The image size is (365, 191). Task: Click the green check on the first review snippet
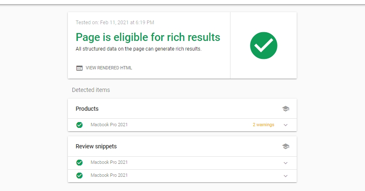click(x=79, y=163)
